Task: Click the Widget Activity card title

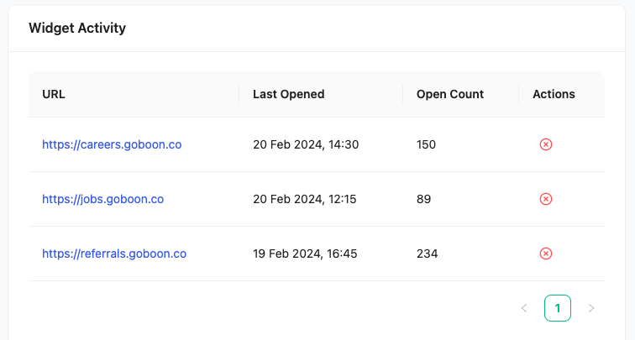Action: click(77, 28)
